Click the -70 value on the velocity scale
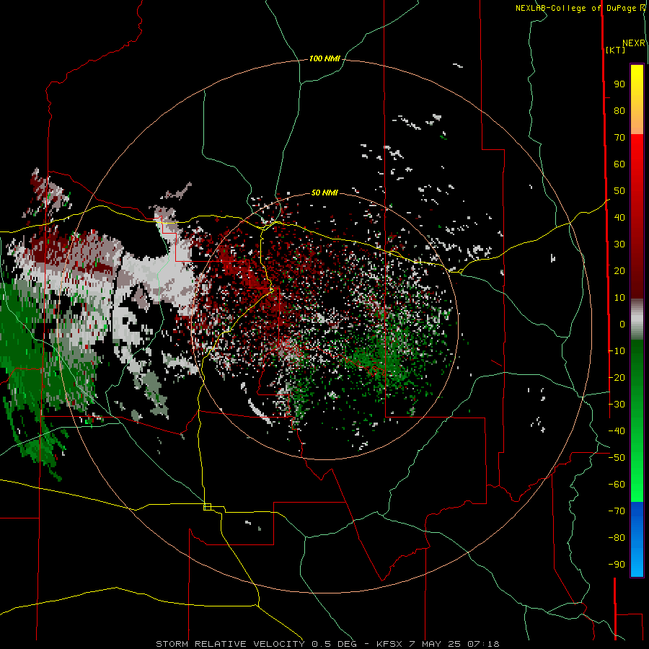 pyautogui.click(x=617, y=511)
